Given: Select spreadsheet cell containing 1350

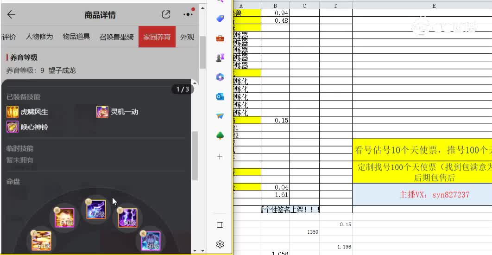Looking at the screenshot, I should click(x=304, y=232).
